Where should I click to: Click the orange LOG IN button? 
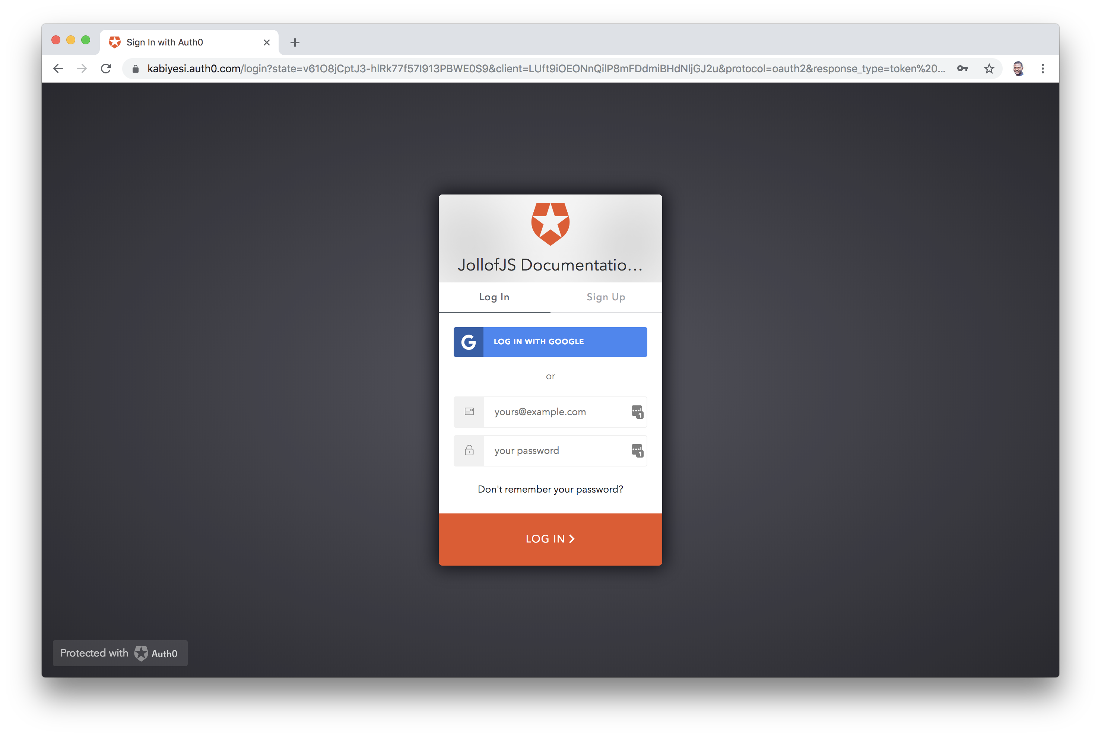click(550, 539)
